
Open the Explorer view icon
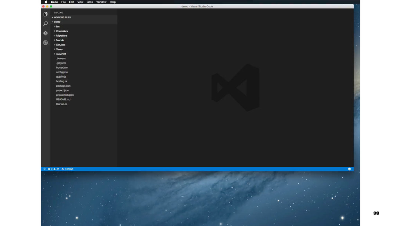45,14
